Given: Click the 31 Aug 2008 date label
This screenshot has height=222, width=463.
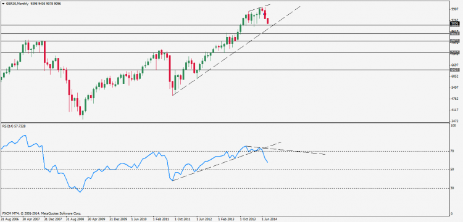Looking at the screenshot, I should click(75, 220).
